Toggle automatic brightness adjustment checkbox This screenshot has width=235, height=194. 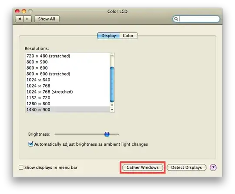[31, 144]
